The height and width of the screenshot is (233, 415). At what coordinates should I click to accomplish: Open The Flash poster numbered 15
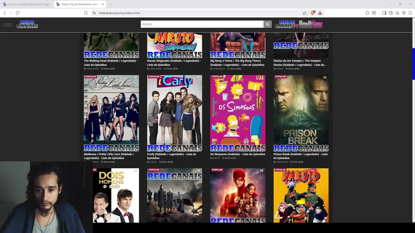pos(238,195)
